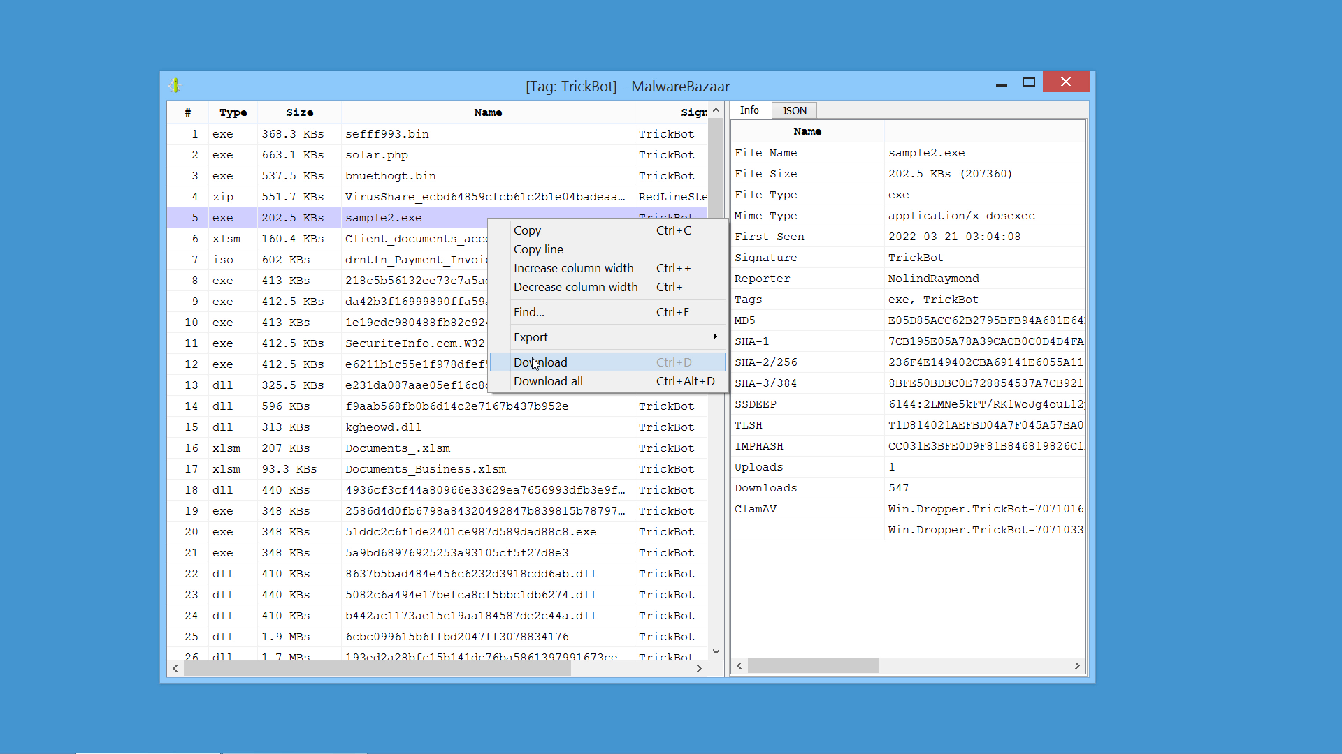Select row 51ddc2c6f1de2401ce987d589dad88c8.exe

[438, 532]
